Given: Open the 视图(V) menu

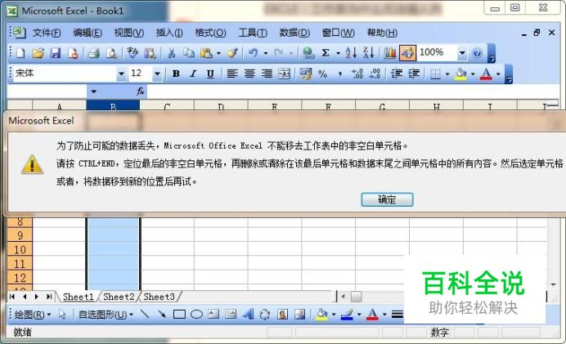Looking at the screenshot, I should pyautogui.click(x=129, y=33).
